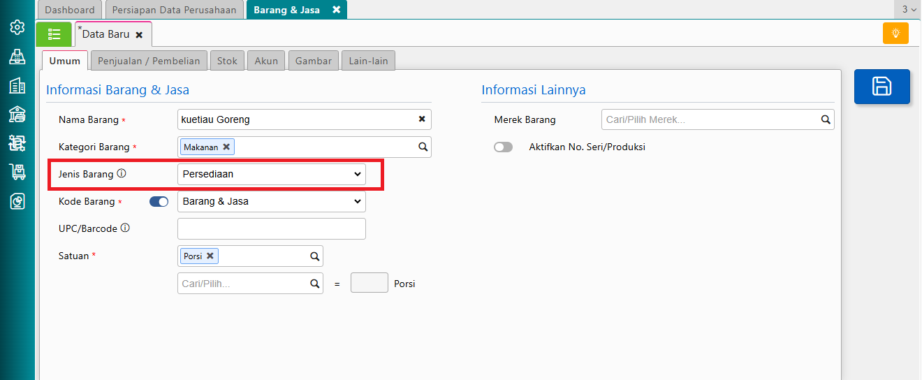Click the orange lightbulb tips button

tap(895, 33)
